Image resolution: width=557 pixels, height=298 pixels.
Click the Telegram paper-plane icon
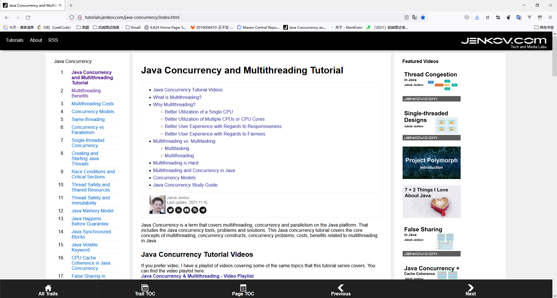click(x=203, y=210)
